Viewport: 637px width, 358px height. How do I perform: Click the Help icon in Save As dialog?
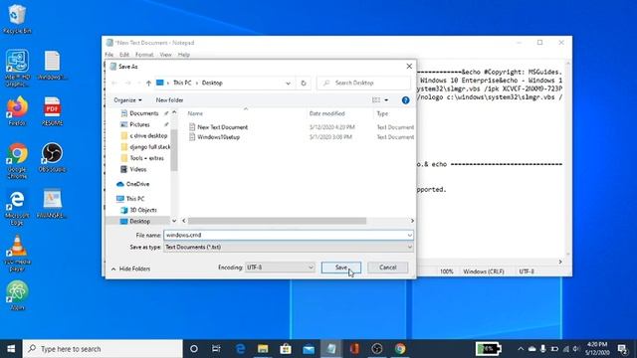pos(405,100)
